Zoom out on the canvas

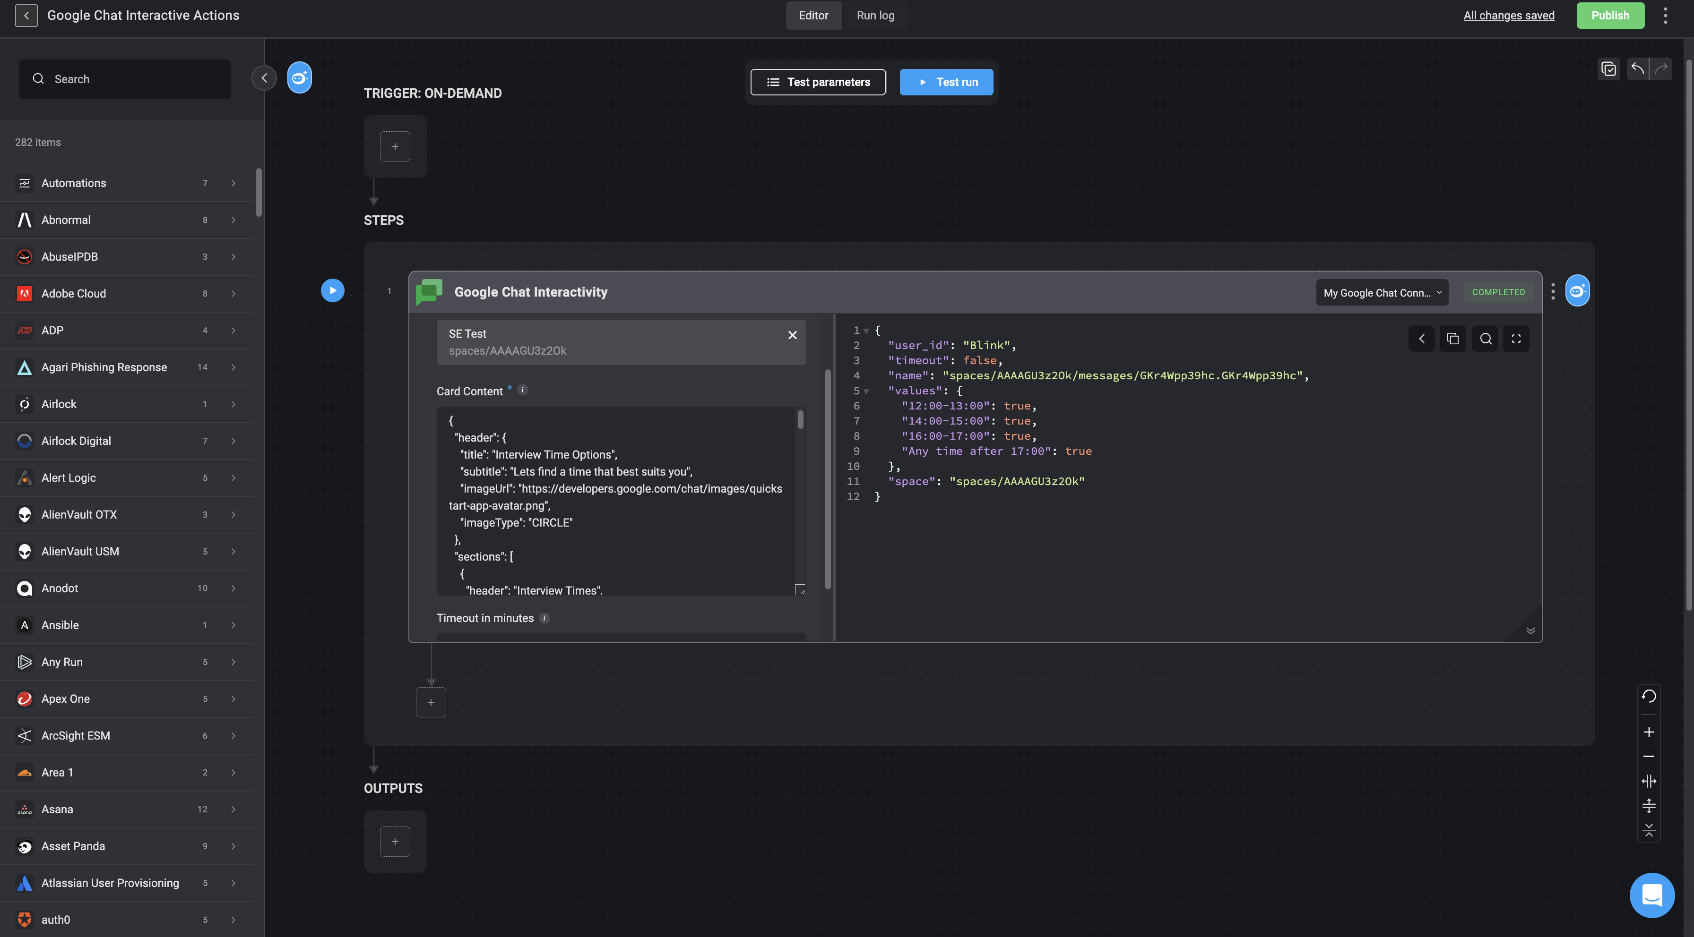pyautogui.click(x=1649, y=757)
